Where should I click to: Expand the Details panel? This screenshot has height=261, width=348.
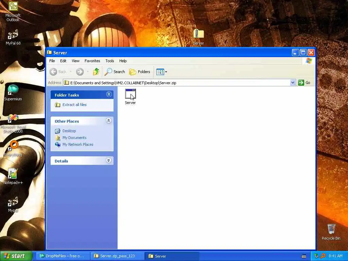point(108,160)
